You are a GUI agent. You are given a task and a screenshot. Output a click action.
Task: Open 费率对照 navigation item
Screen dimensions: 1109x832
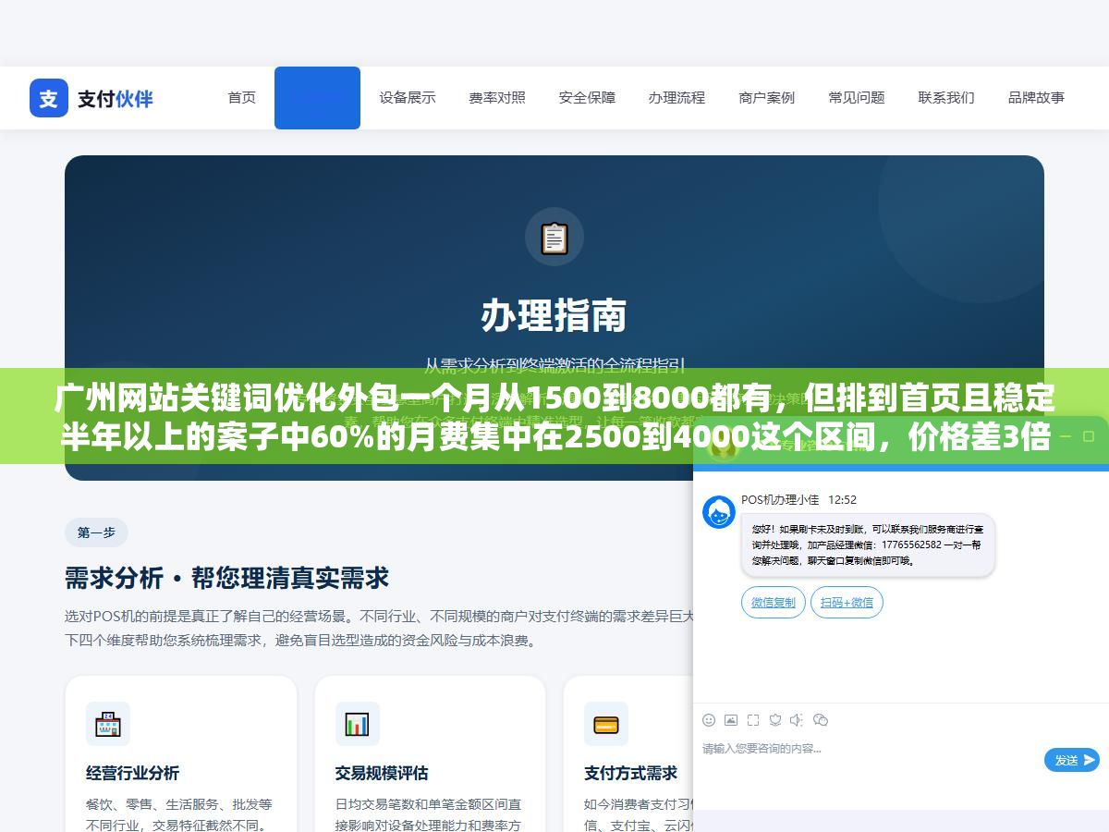click(x=497, y=97)
